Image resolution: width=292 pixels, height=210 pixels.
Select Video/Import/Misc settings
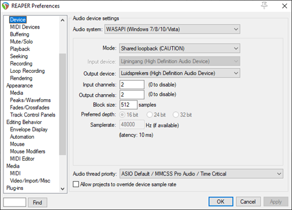30,181
